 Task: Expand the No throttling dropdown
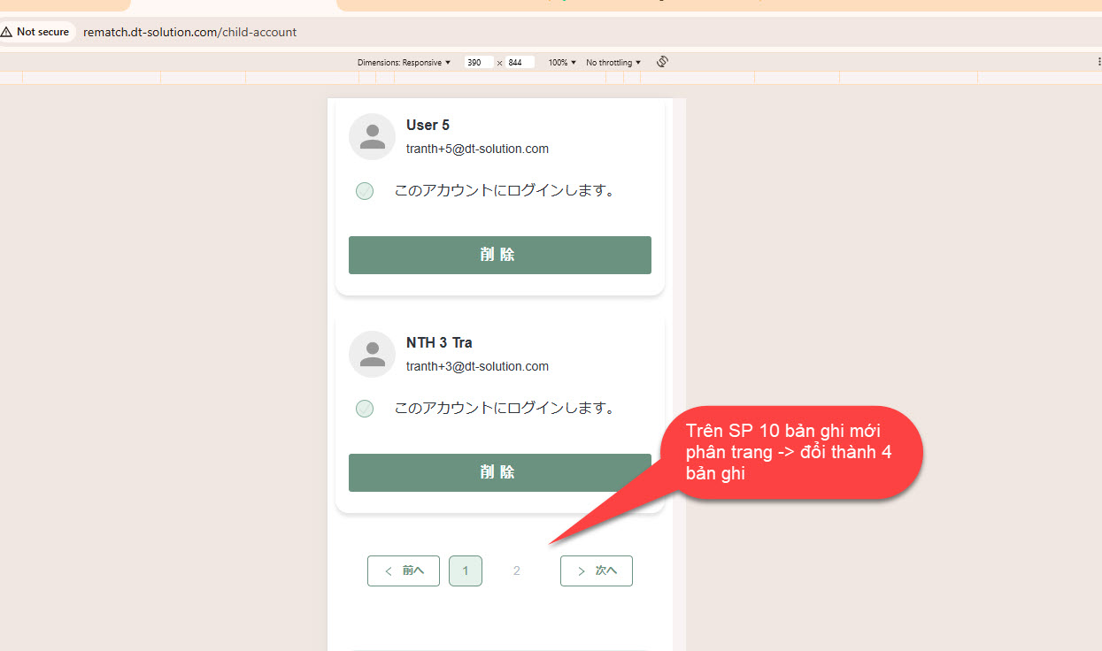(x=613, y=63)
